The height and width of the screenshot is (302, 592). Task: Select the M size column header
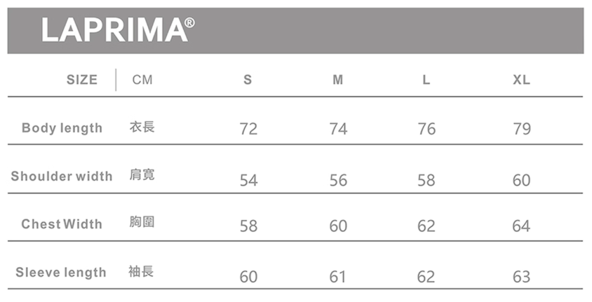(x=338, y=80)
